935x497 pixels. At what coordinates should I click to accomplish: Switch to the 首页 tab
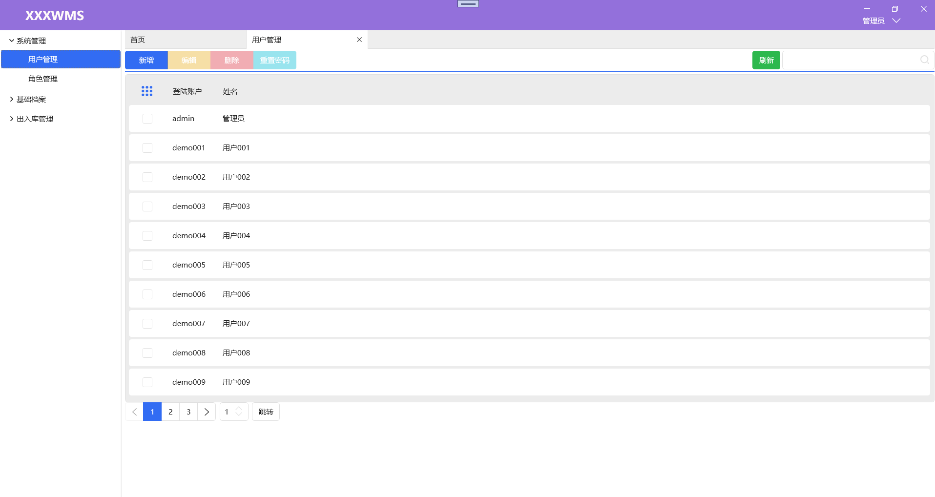click(186, 40)
